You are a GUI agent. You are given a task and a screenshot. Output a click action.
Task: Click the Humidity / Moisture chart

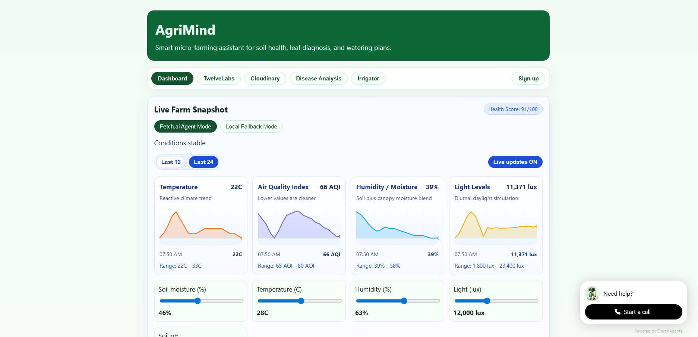(x=398, y=225)
